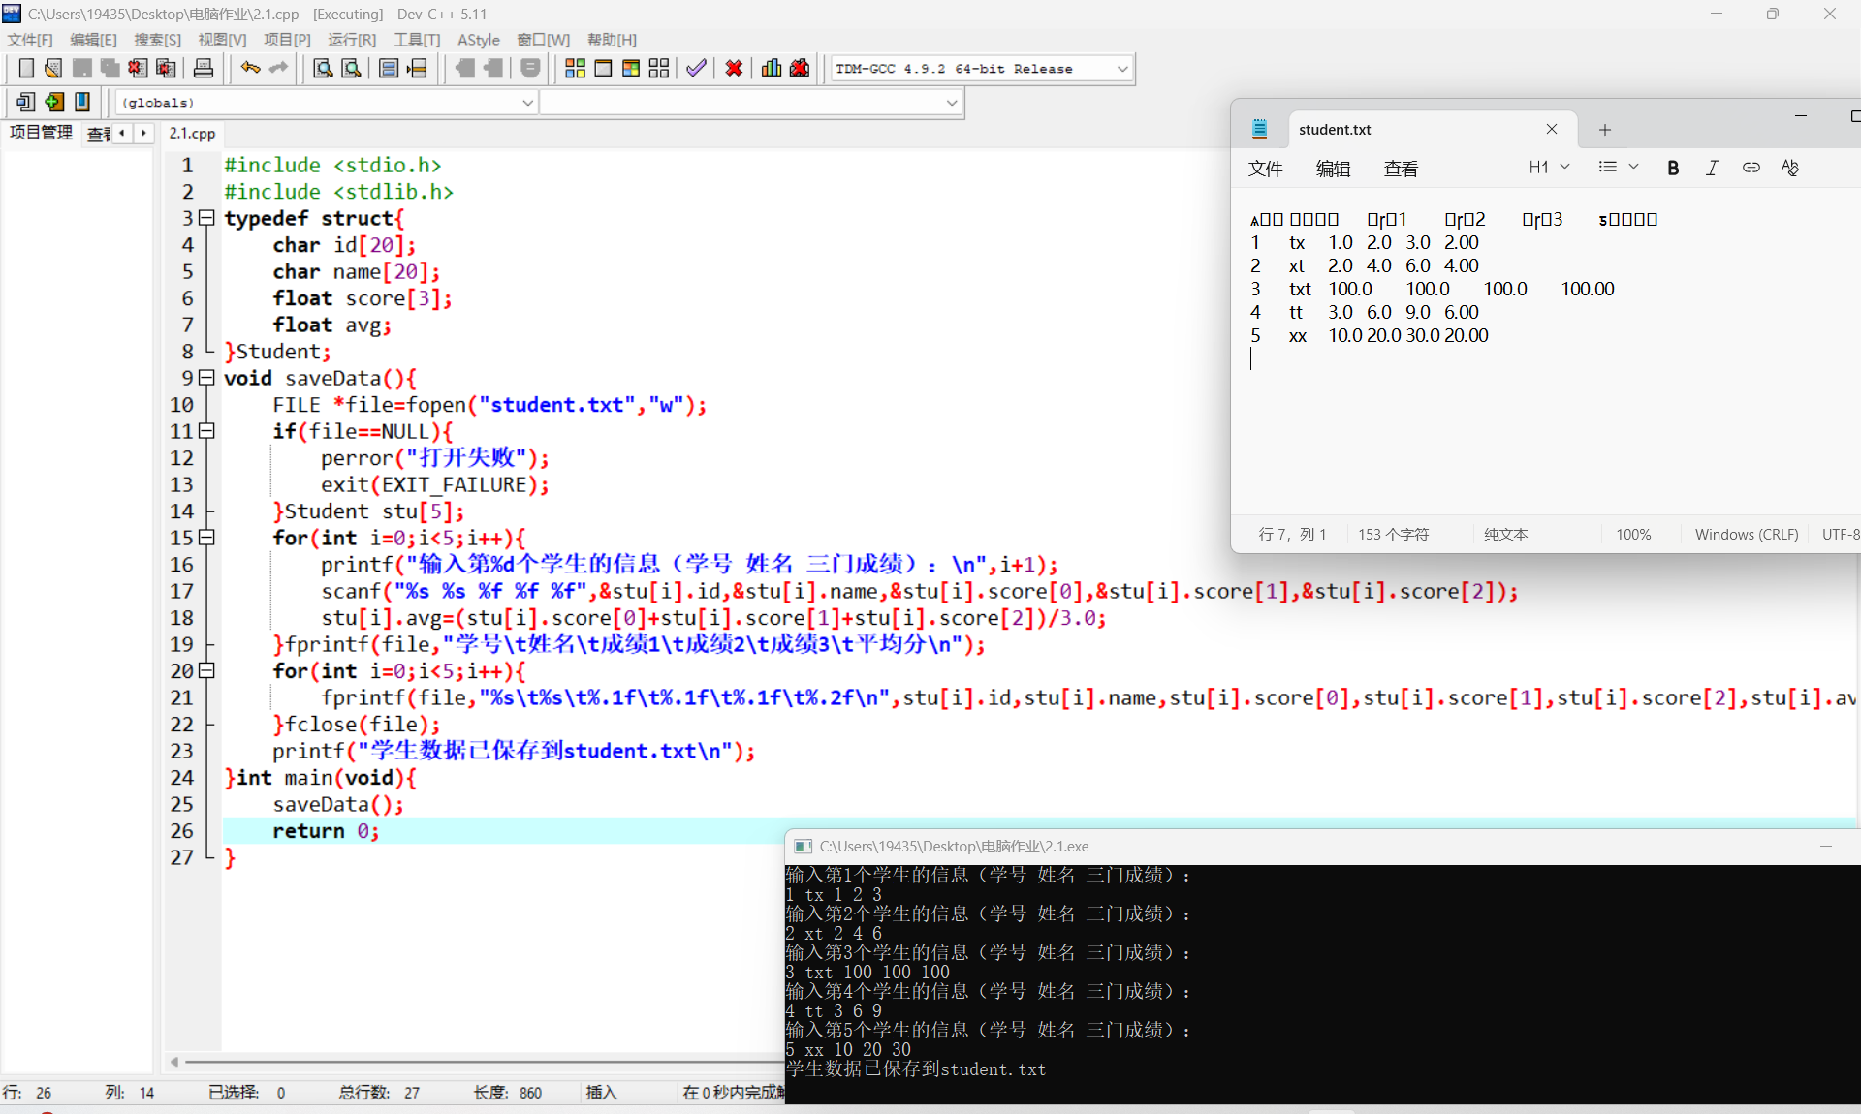This screenshot has width=1861, height=1114.
Task: Click the syntax check checkmark icon
Action: click(x=696, y=68)
